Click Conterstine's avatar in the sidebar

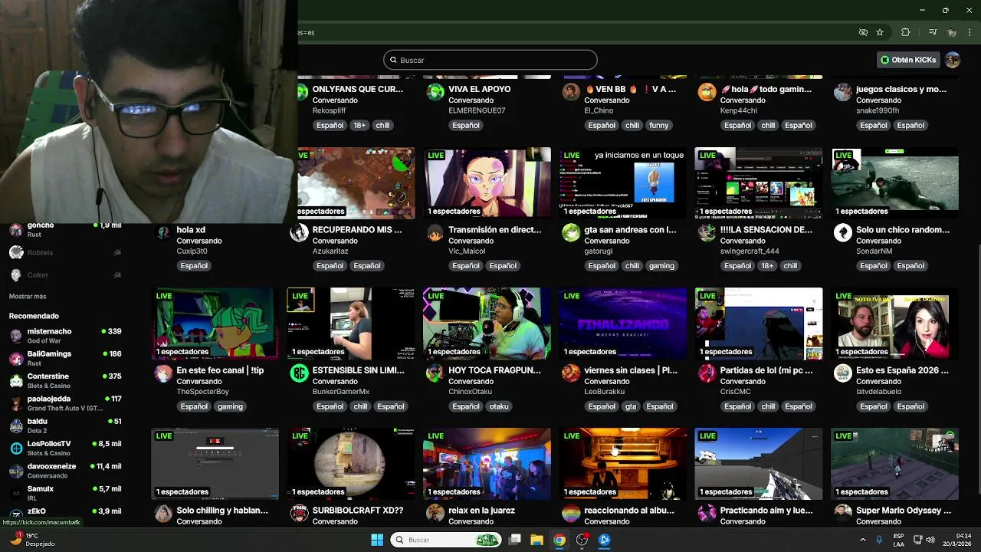click(16, 380)
